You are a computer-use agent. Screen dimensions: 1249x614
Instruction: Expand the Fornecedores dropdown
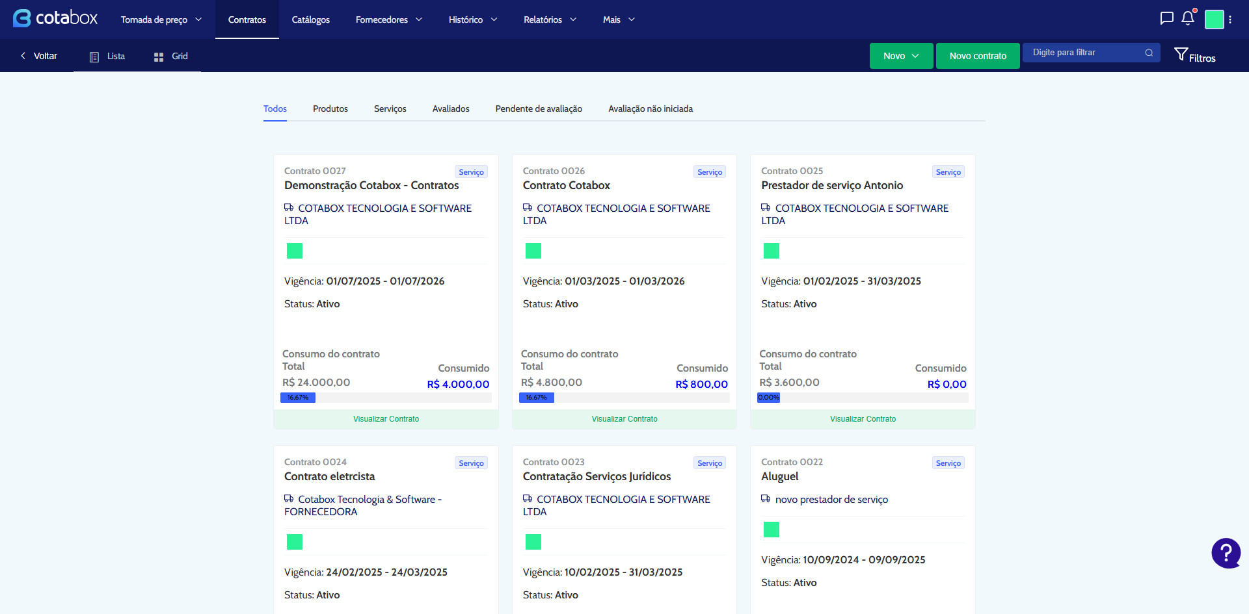click(389, 19)
